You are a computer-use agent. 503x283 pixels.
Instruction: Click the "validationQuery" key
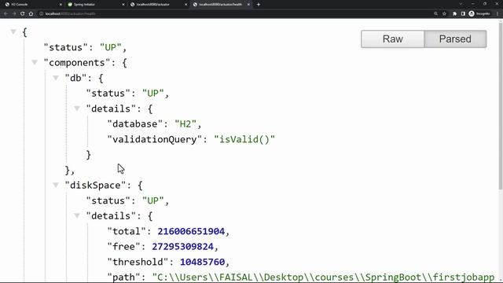(x=156, y=139)
